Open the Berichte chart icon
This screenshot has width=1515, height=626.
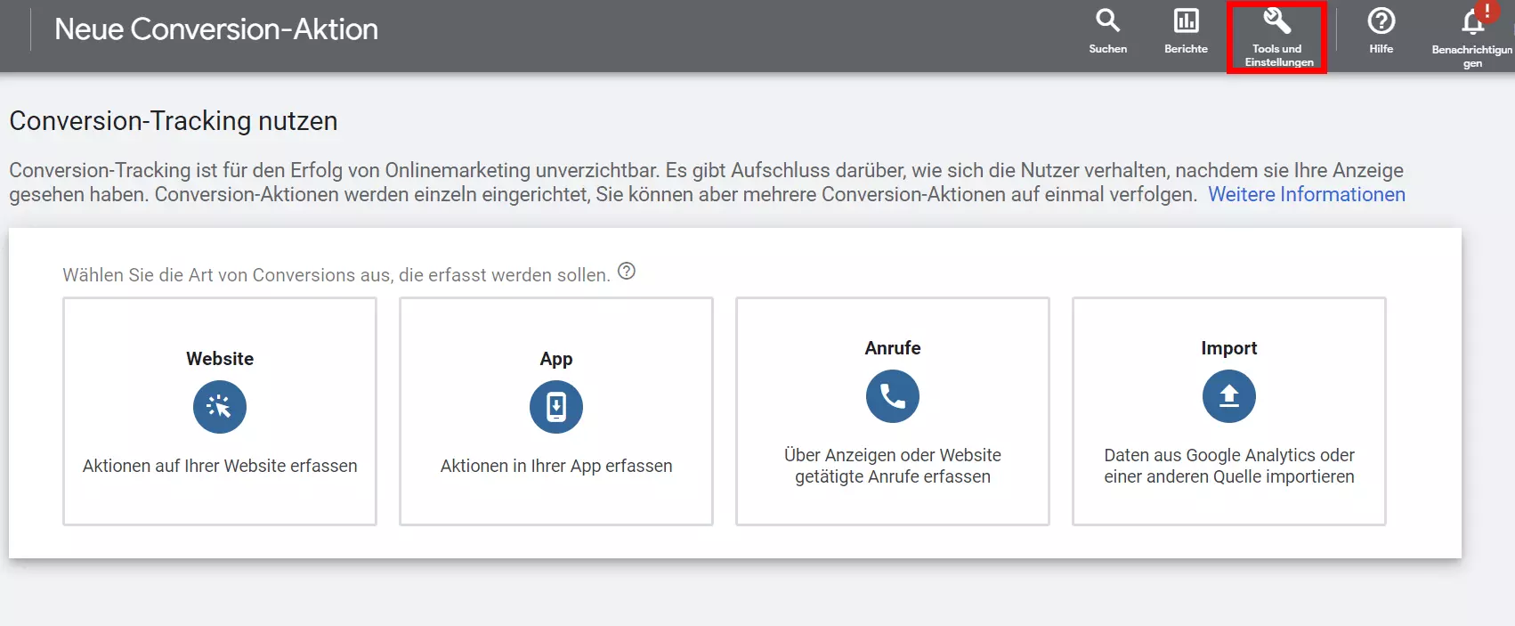coord(1186,20)
